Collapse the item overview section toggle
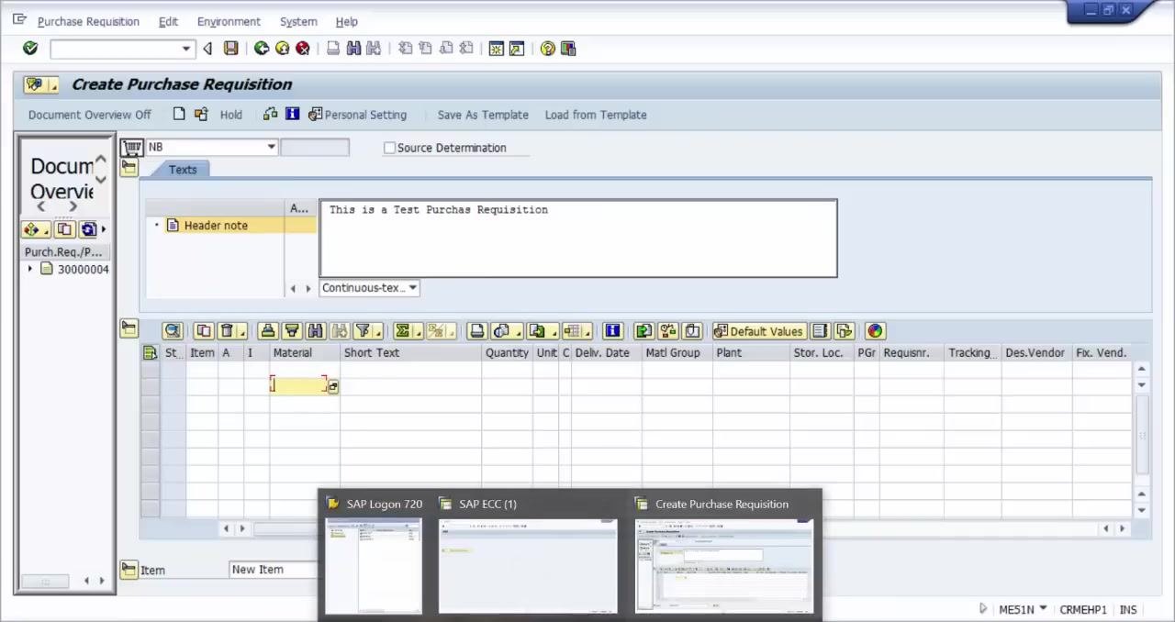 pos(129,329)
